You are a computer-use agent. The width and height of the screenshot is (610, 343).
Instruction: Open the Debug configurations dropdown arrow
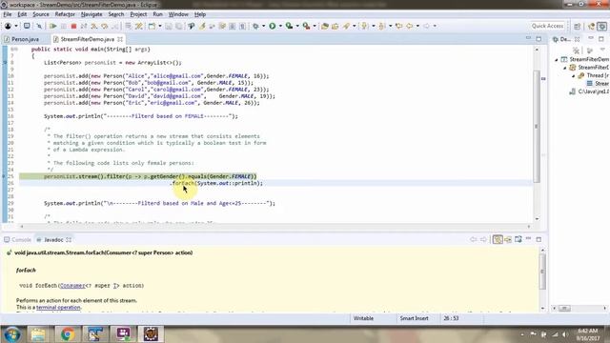pos(263,26)
